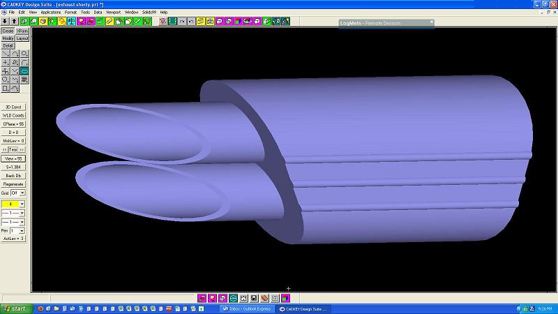
Task: Click the D = 0 depth button
Action: pyautogui.click(x=13, y=133)
